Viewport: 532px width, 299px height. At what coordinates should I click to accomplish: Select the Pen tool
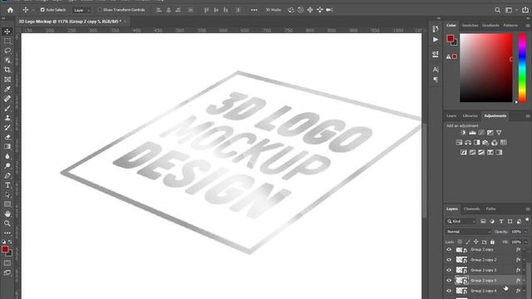click(7, 175)
